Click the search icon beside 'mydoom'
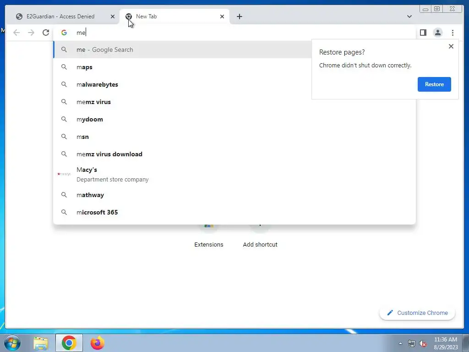This screenshot has width=469, height=352. 64,119
